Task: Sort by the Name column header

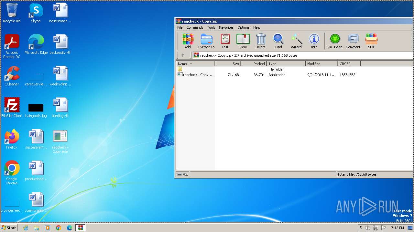Action: [195, 64]
